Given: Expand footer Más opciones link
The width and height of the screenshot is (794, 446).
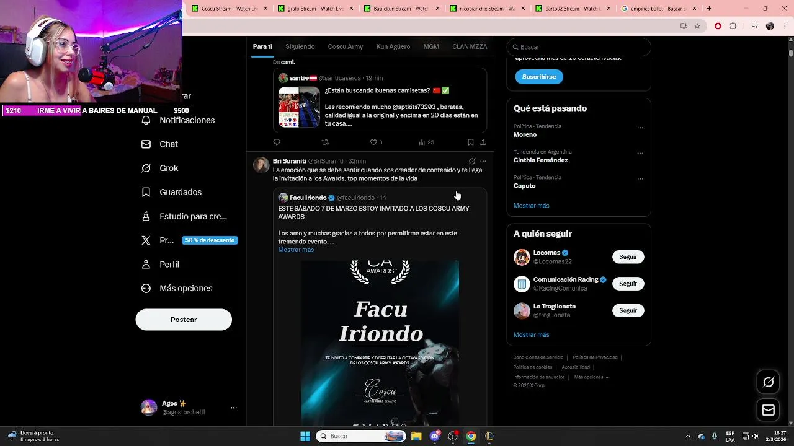Looking at the screenshot, I should [x=591, y=377].
